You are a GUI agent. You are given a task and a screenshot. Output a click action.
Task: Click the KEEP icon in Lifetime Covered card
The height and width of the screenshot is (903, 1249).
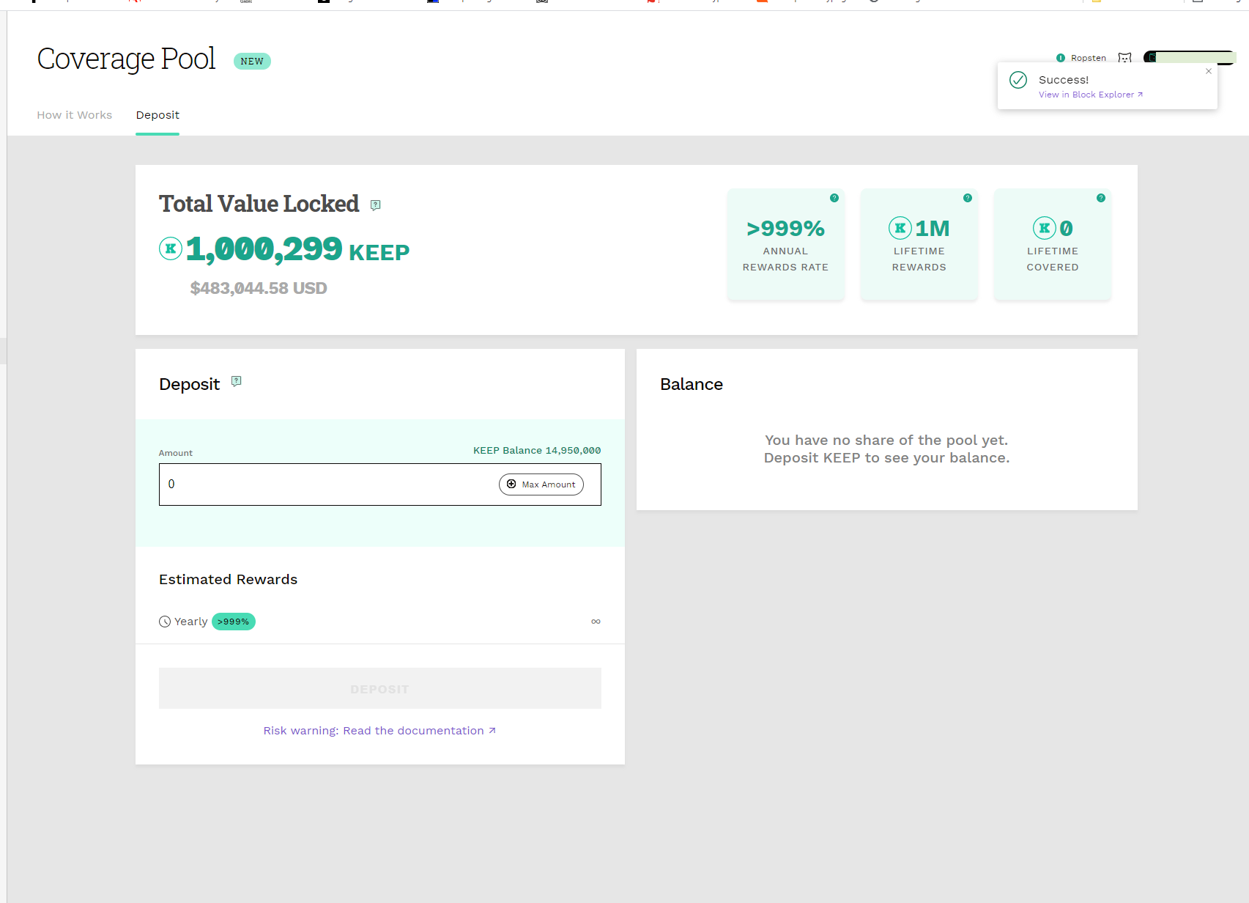click(1045, 228)
